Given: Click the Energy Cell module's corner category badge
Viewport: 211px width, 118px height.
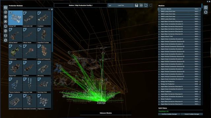Looking at the screenshot, I should (11, 13).
